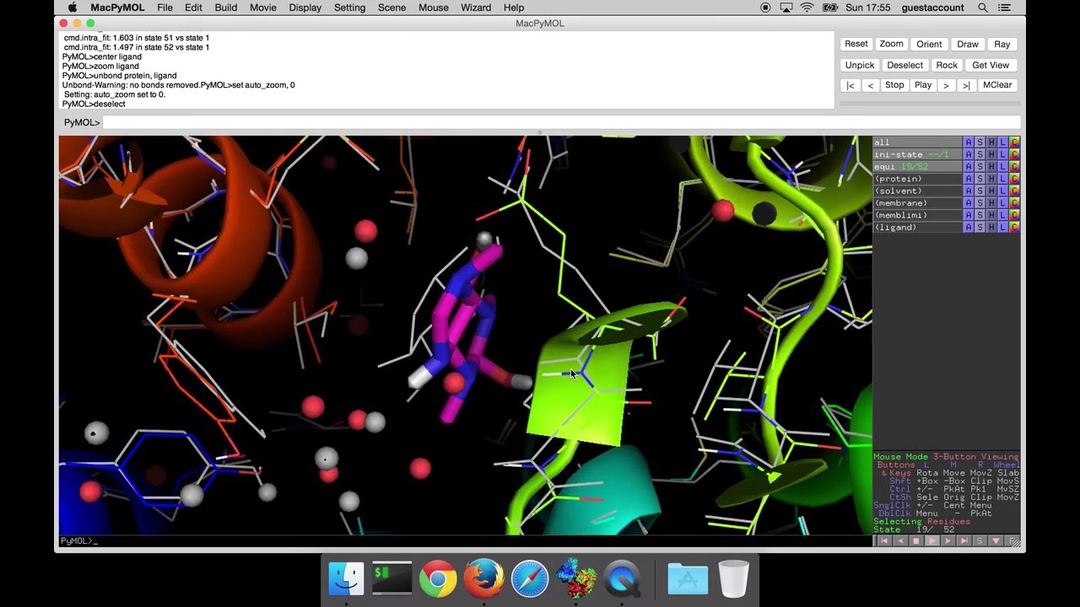Toggle the equi object visibility
Screen dimensions: 1080x607
[917, 167]
